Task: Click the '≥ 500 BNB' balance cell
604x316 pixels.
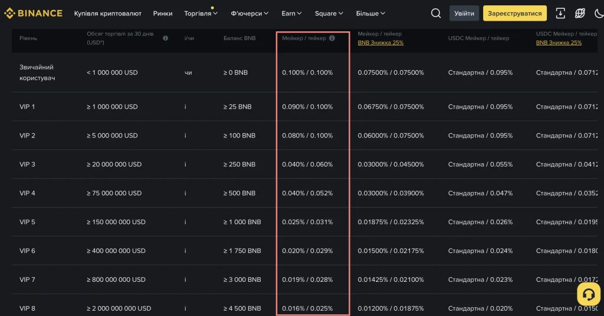Action: (239, 193)
